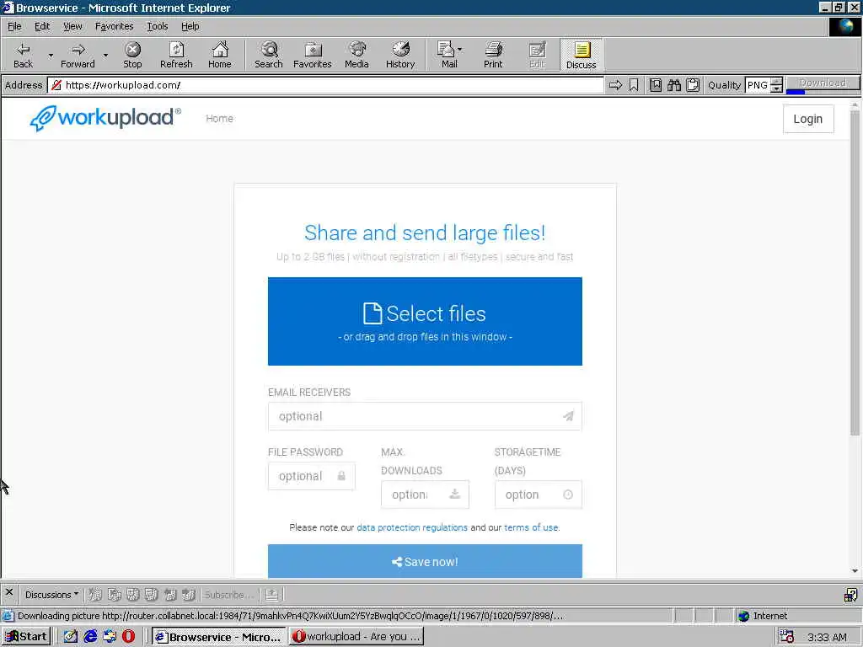Viewport: 863px width, 647px height.
Task: Reload the page with Refresh
Action: 176,55
